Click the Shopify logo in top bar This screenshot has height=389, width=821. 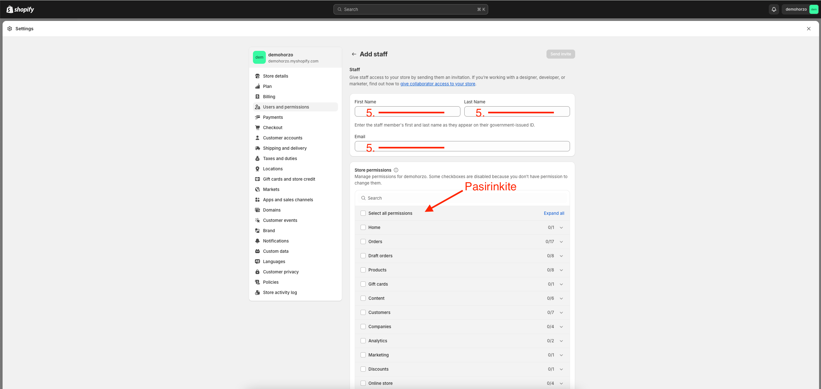click(20, 9)
